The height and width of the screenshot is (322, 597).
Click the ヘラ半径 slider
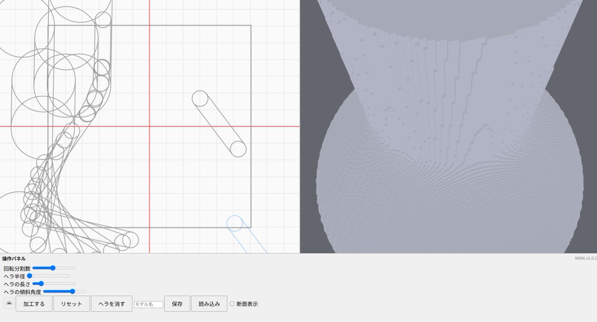pos(49,275)
